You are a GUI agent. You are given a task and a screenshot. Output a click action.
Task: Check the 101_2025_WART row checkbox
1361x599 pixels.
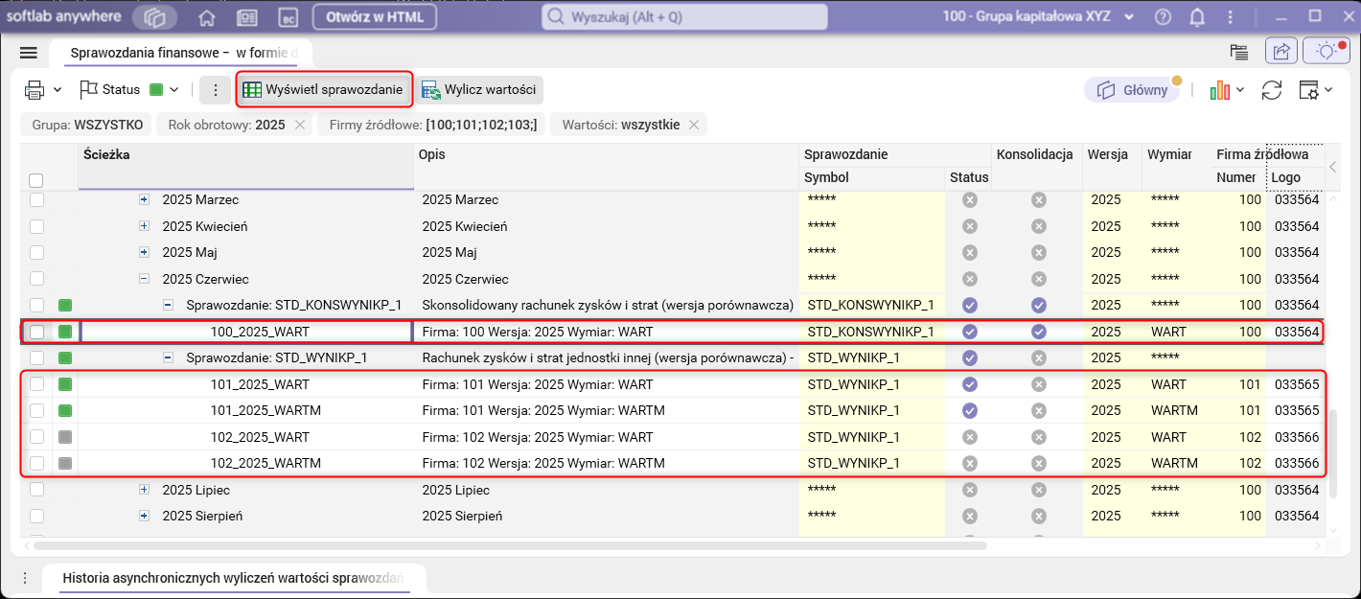[x=36, y=384]
